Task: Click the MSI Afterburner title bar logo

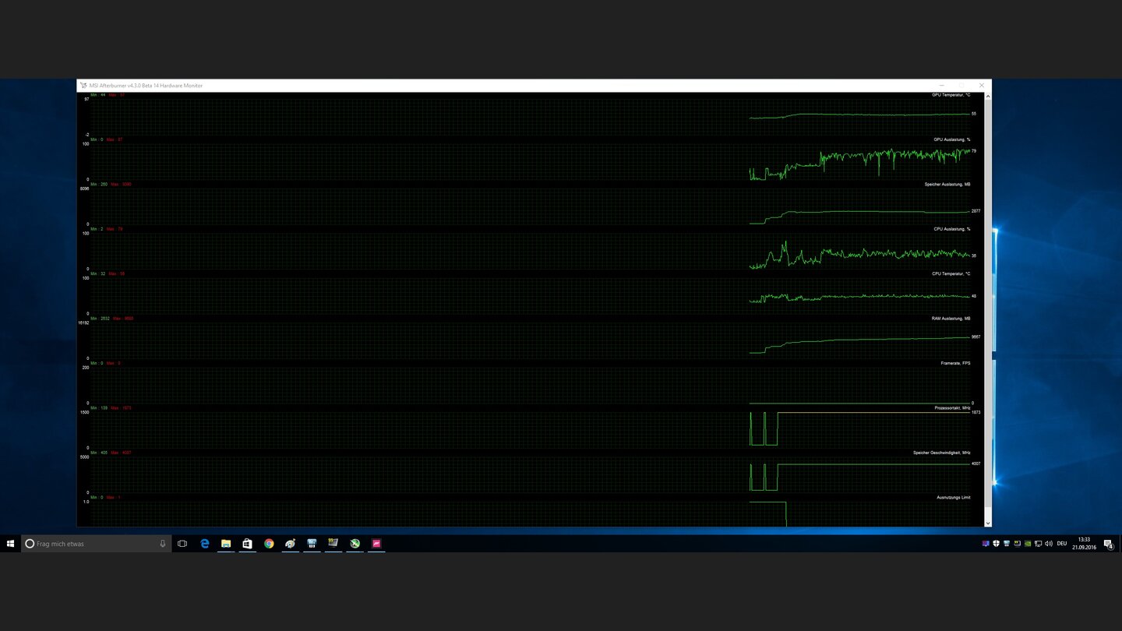Action: tap(83, 86)
